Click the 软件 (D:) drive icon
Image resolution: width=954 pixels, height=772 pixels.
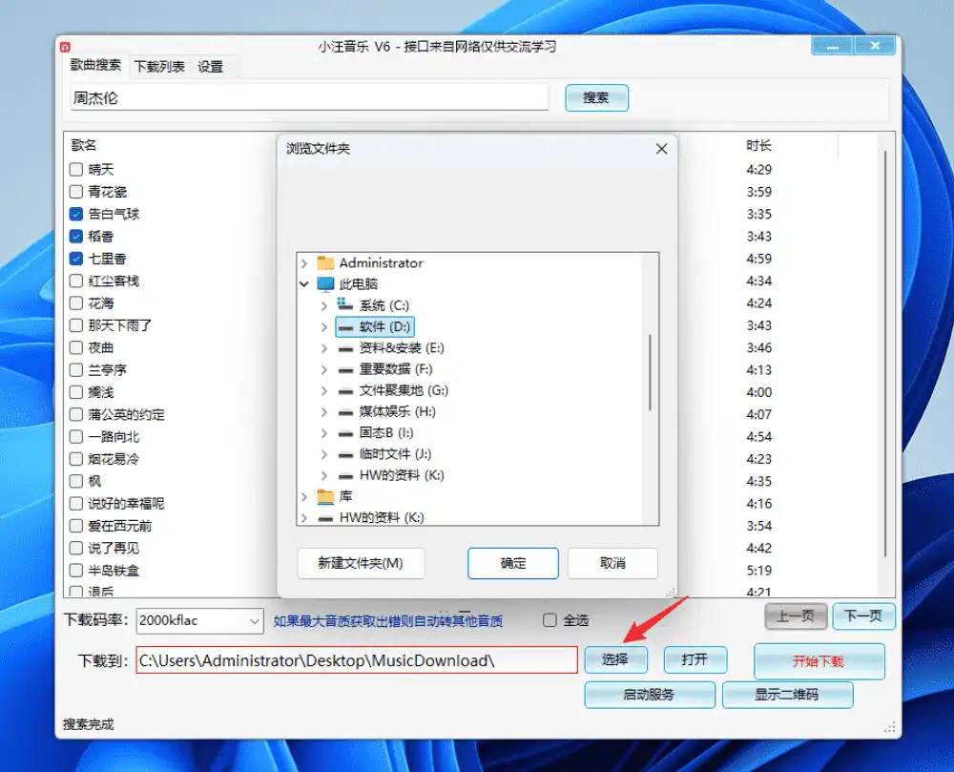[345, 327]
